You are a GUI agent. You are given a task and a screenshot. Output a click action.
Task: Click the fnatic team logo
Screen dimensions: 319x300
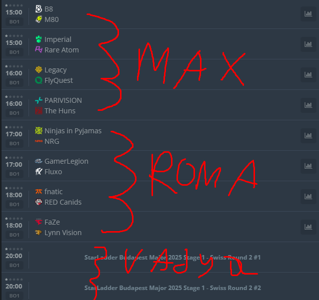(38, 191)
